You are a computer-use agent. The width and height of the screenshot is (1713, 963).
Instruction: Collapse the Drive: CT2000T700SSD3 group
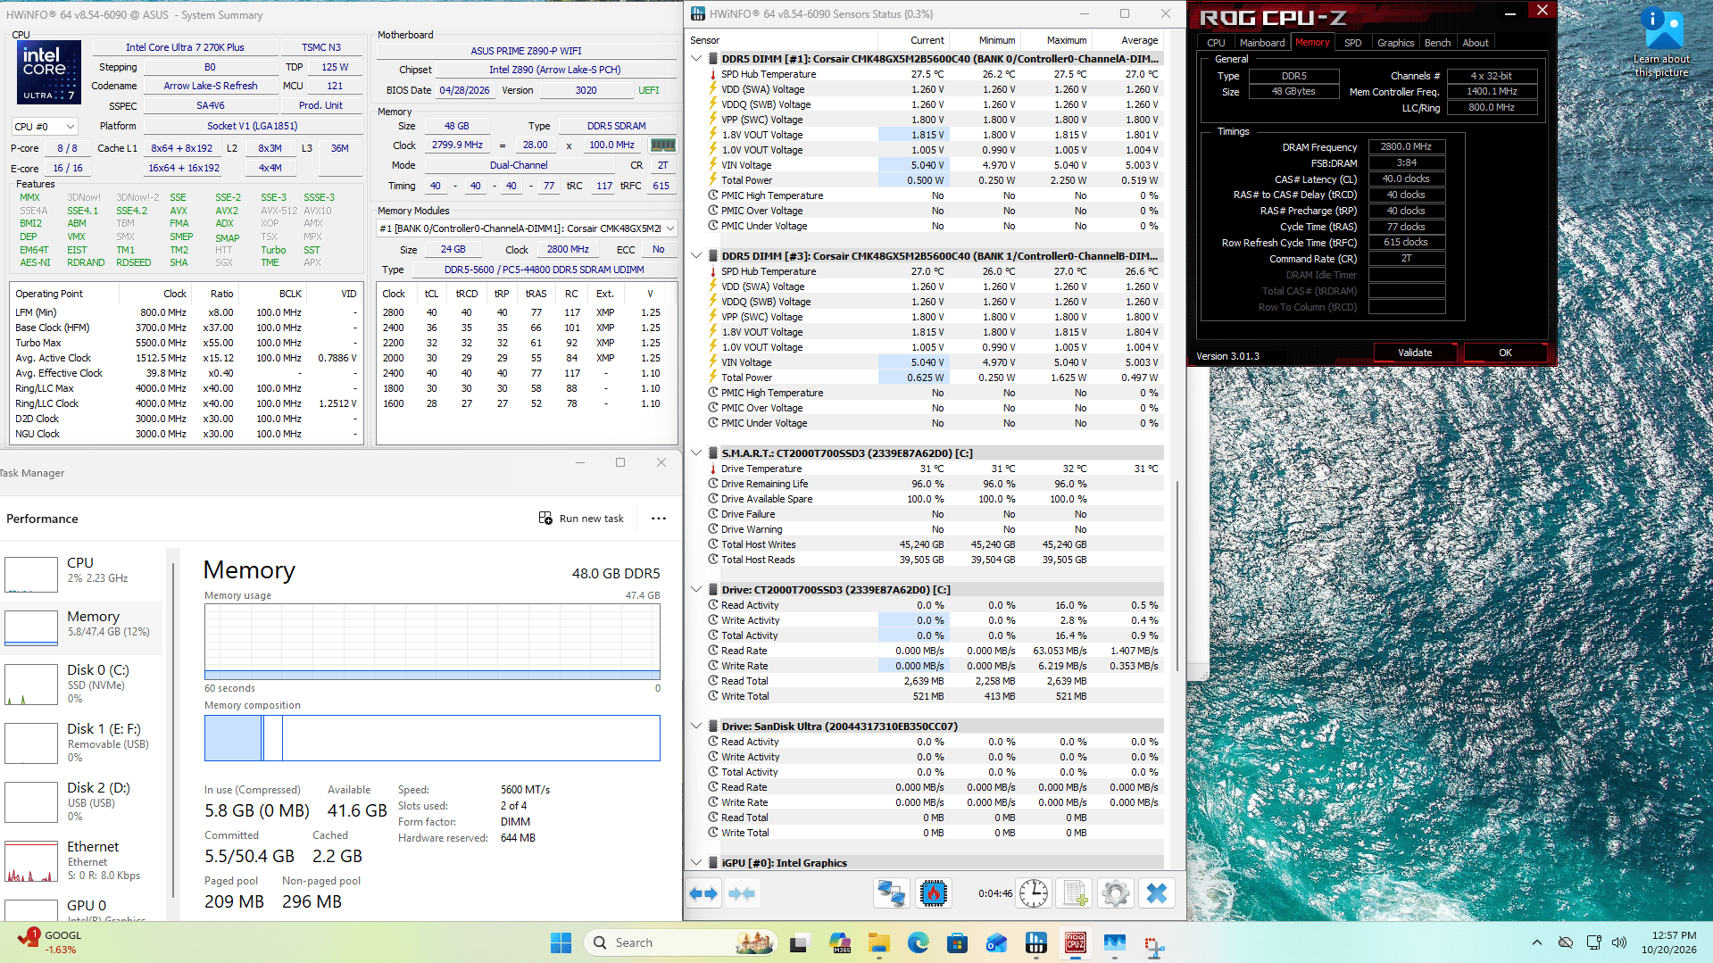pos(696,590)
